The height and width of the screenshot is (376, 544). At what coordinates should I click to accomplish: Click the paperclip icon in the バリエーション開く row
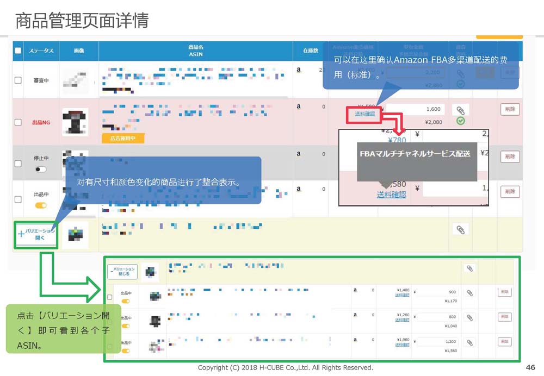[460, 229]
